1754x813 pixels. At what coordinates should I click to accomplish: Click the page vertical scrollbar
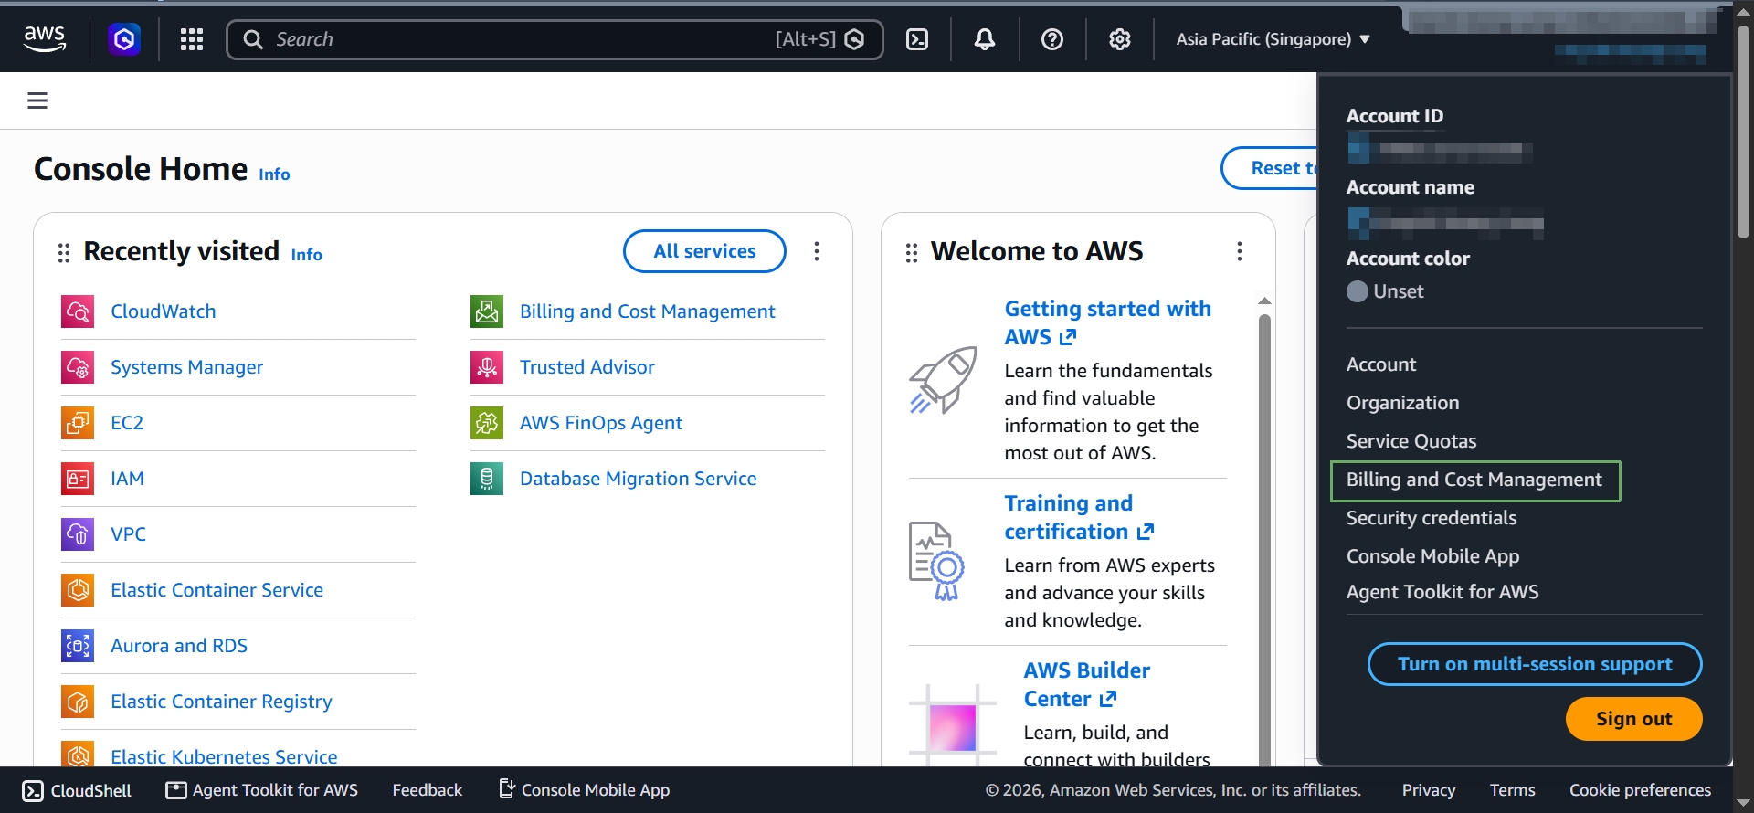click(x=1743, y=132)
